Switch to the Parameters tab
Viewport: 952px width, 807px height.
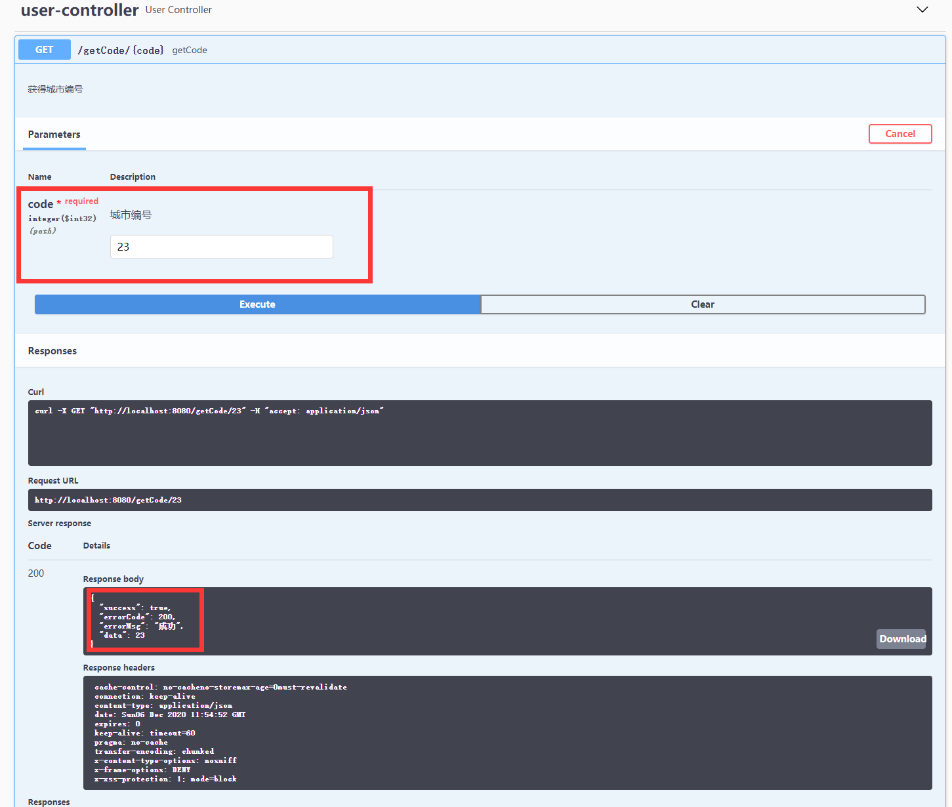tap(54, 134)
